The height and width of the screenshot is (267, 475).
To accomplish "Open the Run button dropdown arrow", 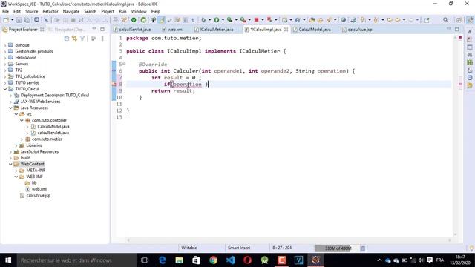I will (223, 20).
